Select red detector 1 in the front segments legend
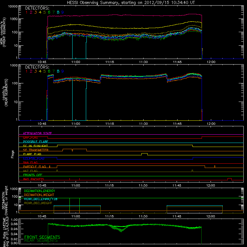247x247 pixels. (x=27, y=12)
